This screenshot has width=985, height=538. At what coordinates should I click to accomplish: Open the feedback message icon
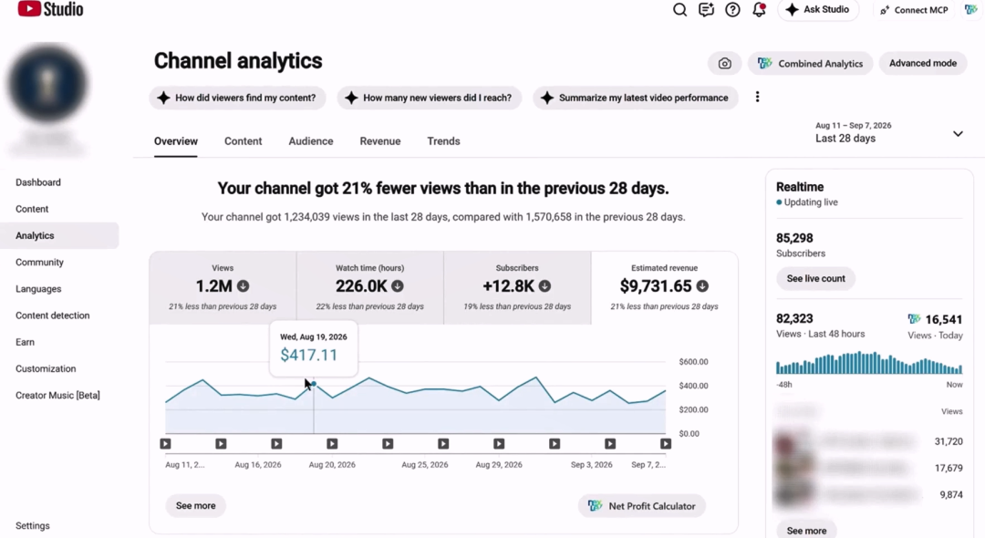click(x=706, y=9)
